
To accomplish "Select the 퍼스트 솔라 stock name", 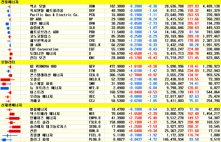I will tap(40, 122).
